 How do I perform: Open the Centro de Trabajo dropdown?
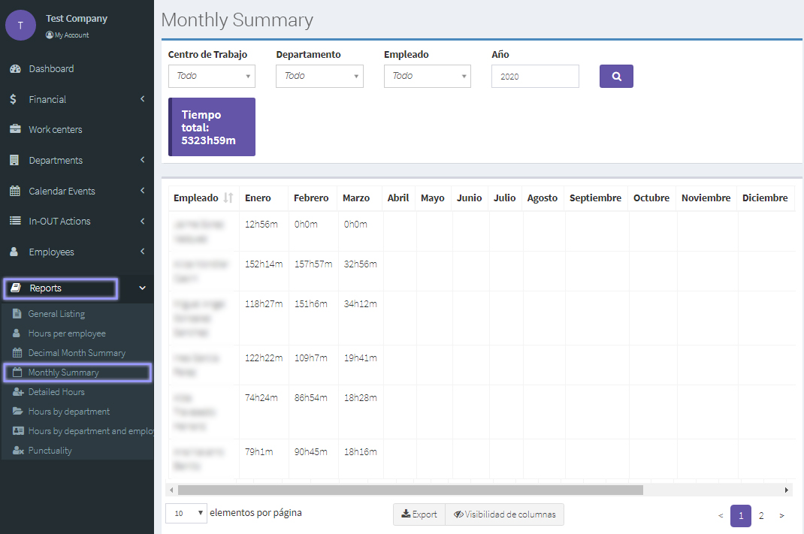211,76
